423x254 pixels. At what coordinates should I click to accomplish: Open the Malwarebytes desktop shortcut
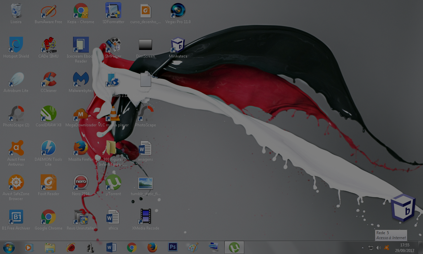click(x=81, y=82)
